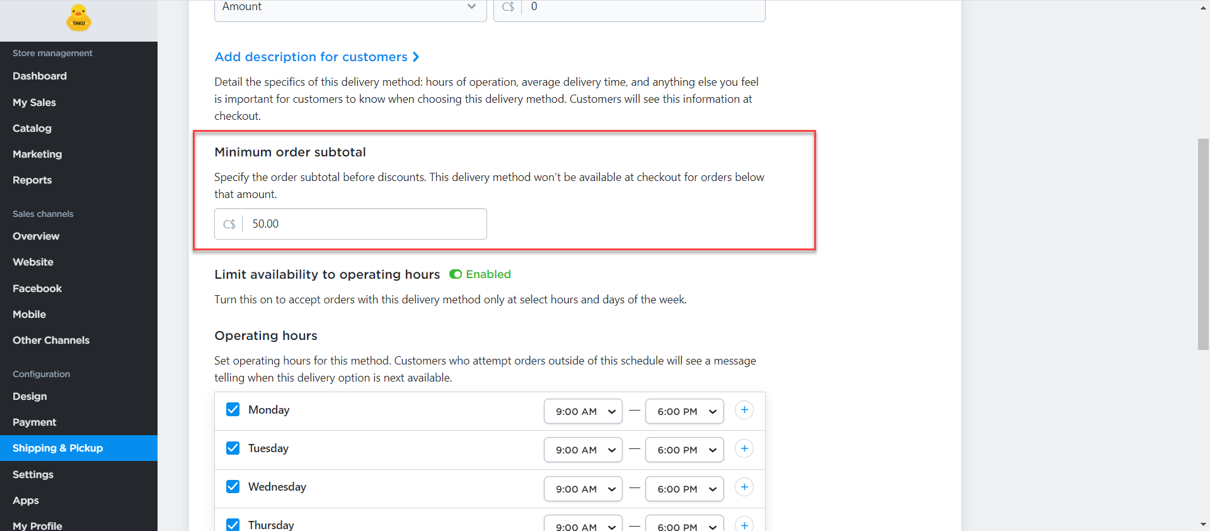Open Catalog in the sidebar
Screen dimensions: 1210x531
(32, 128)
